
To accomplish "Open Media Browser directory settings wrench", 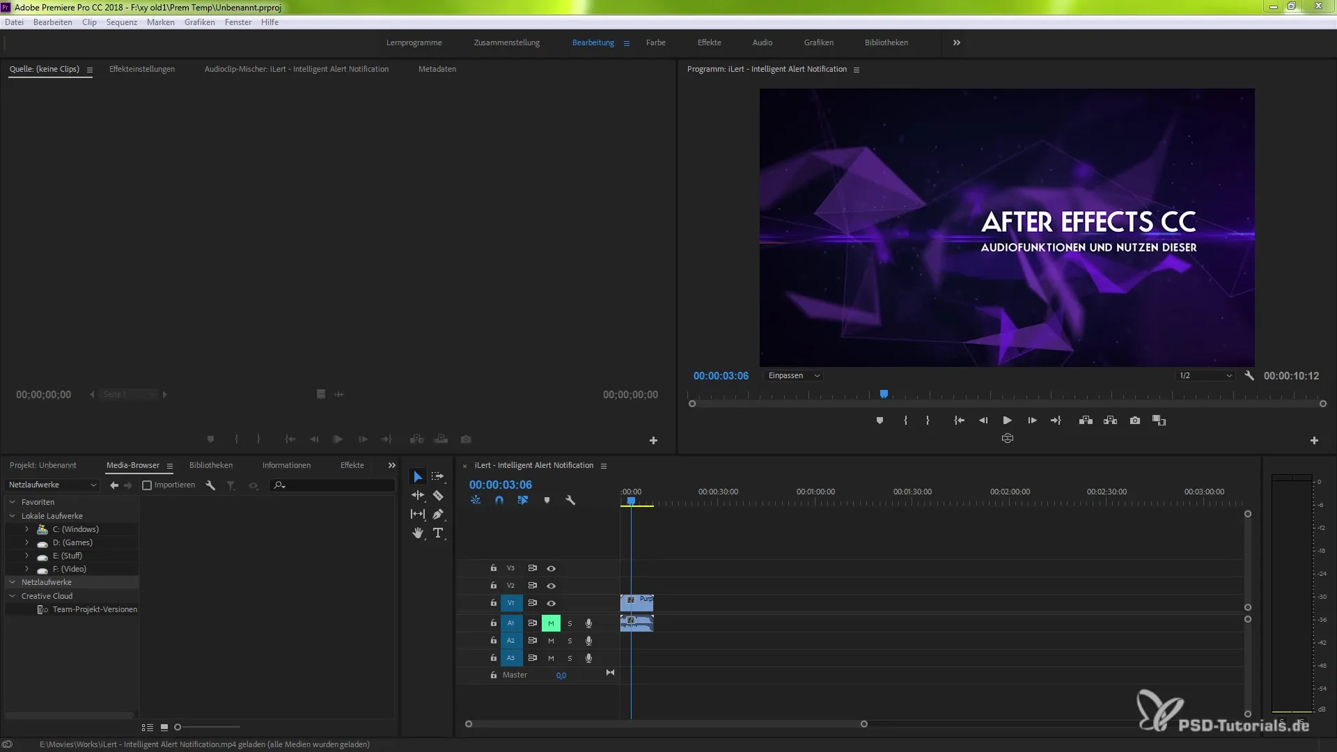I will click(210, 485).
